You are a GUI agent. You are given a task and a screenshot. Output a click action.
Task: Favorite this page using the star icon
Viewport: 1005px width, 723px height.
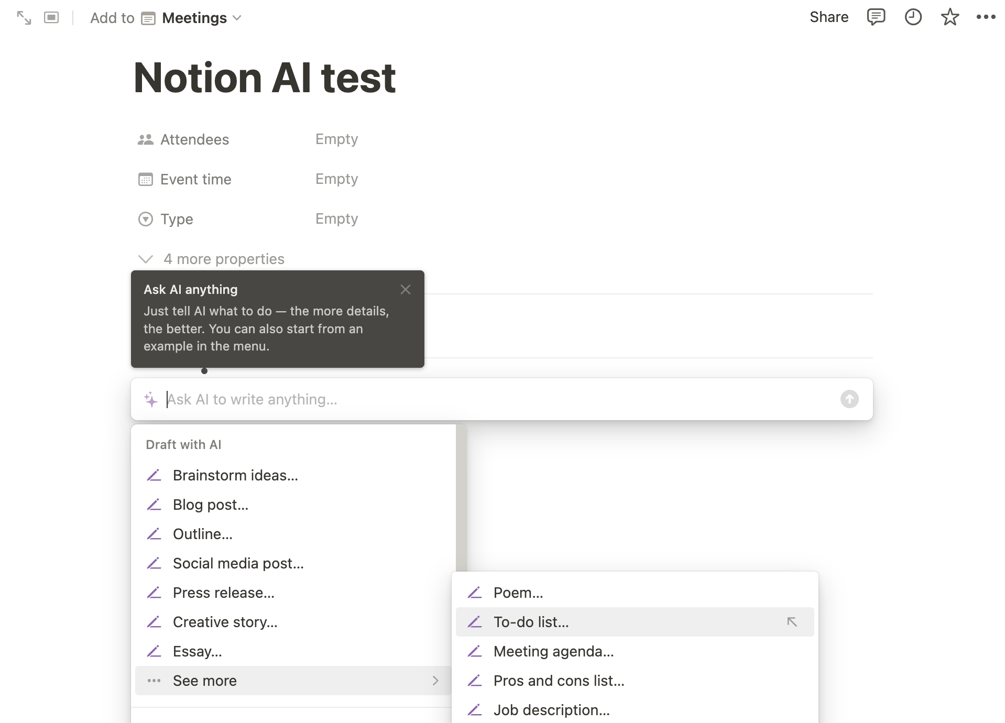point(950,17)
